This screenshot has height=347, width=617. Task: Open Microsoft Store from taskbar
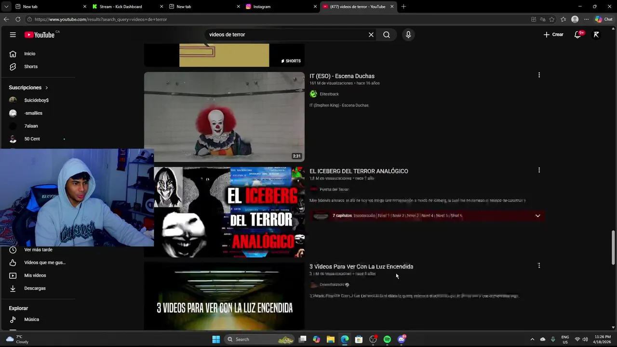[x=359, y=339]
